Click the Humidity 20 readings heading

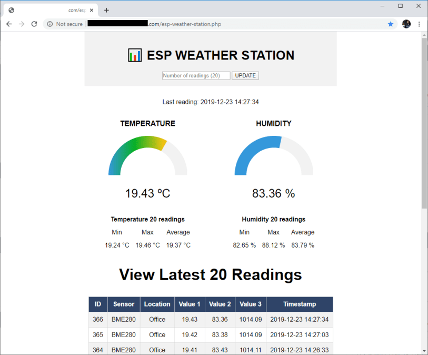click(x=273, y=219)
